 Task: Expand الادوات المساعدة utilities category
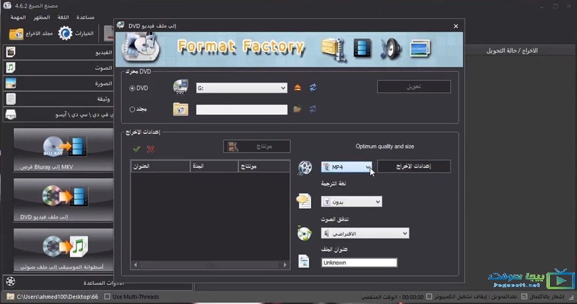click(98, 283)
